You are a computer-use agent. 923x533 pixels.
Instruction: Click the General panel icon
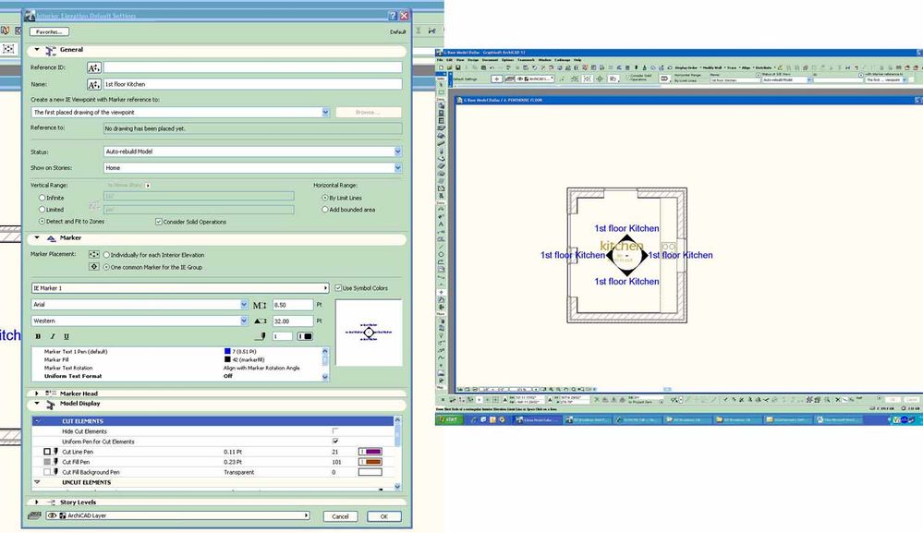point(51,51)
